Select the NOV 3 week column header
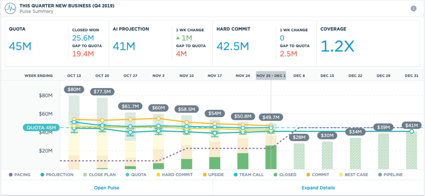425x196 pixels. point(159,76)
